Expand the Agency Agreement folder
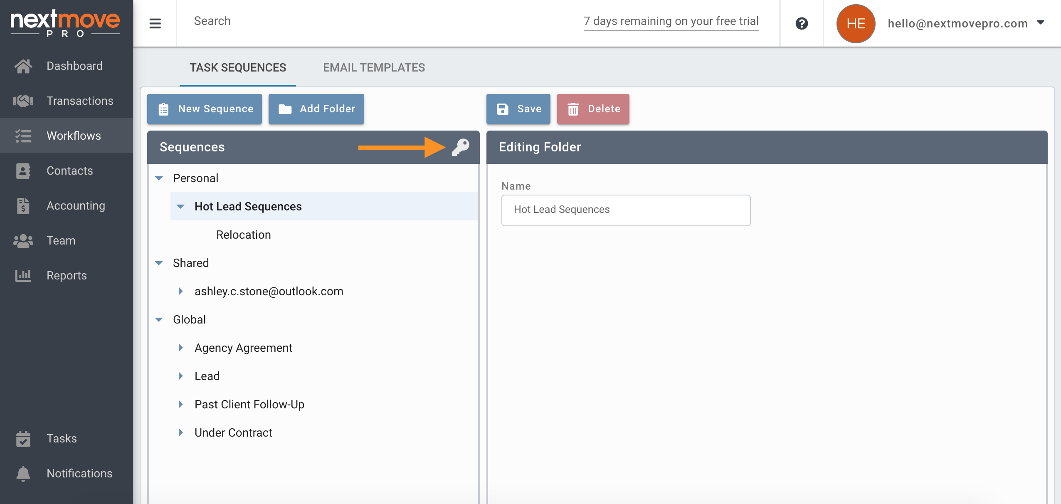This screenshot has height=504, width=1061. 180,348
